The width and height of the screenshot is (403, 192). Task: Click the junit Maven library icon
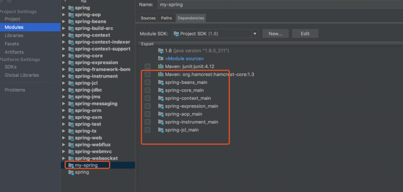(161, 67)
